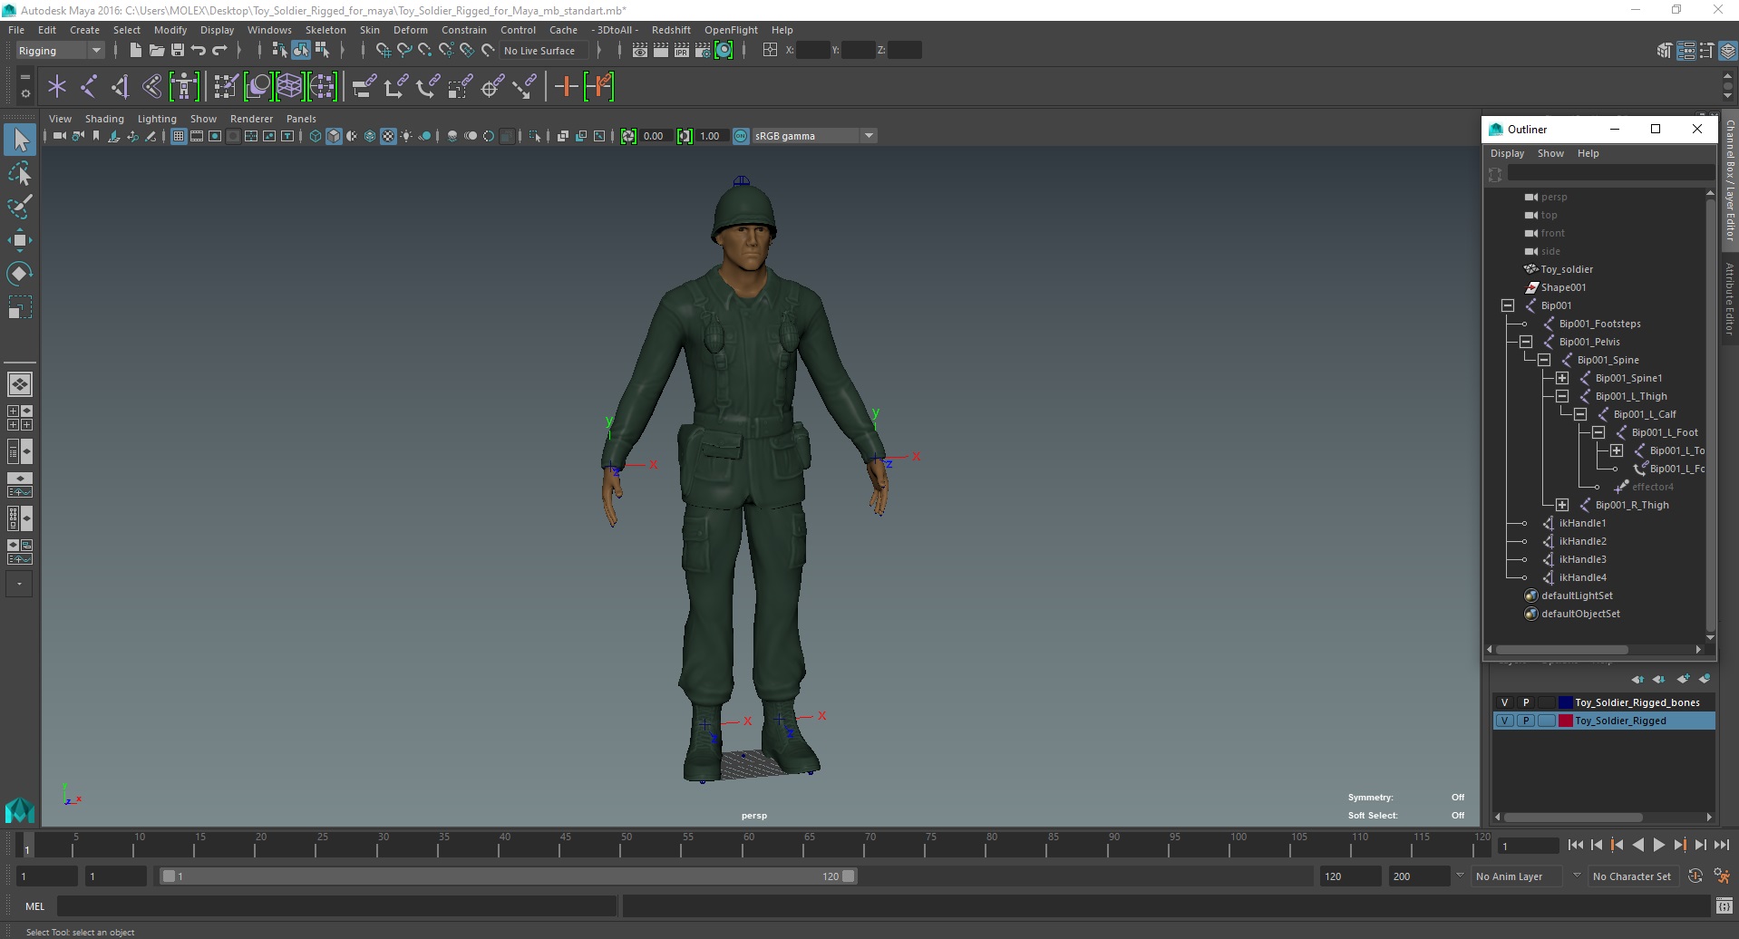The height and width of the screenshot is (939, 1739).
Task: Open the Quick Rig (HumanIK) shelf icon
Action: [x=184, y=86]
